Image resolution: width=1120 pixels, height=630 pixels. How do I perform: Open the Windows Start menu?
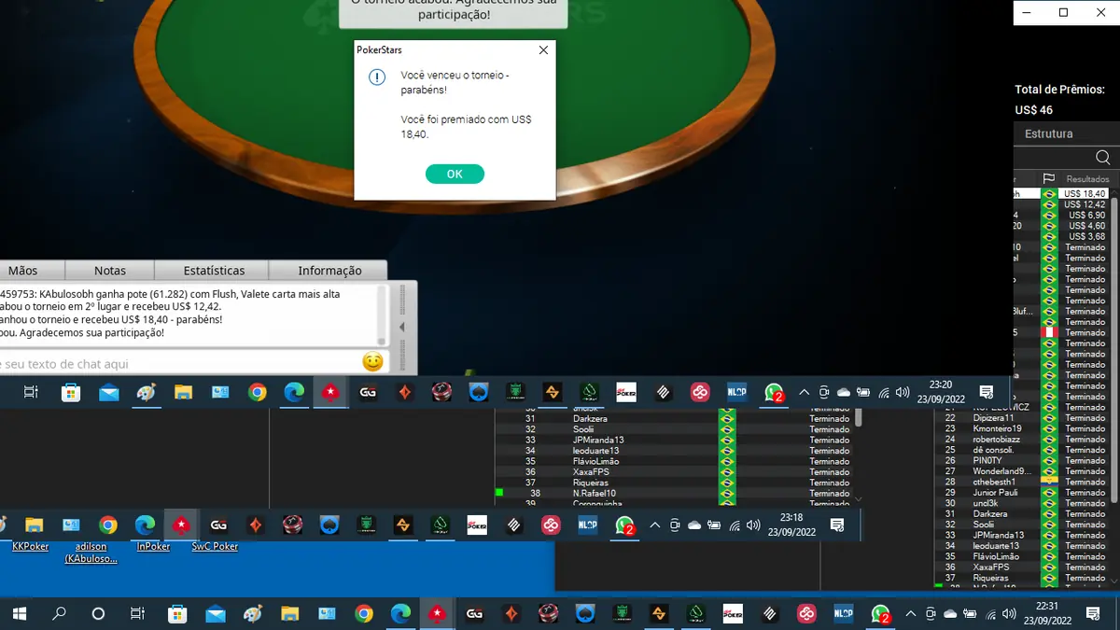tap(18, 613)
